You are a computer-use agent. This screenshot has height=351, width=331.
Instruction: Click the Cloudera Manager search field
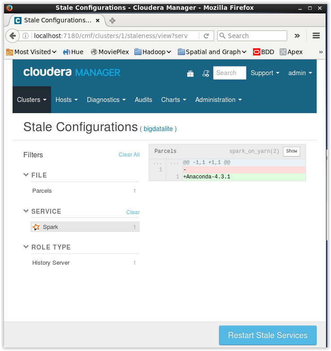point(229,73)
